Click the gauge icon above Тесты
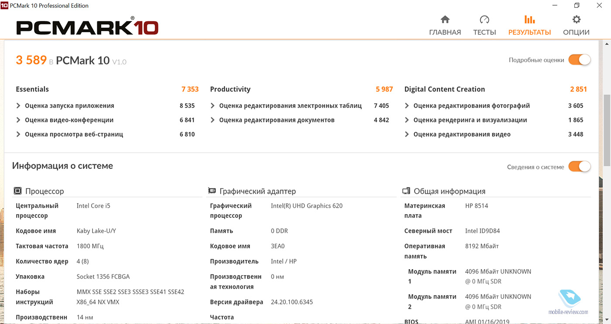The image size is (611, 324). 484,20
